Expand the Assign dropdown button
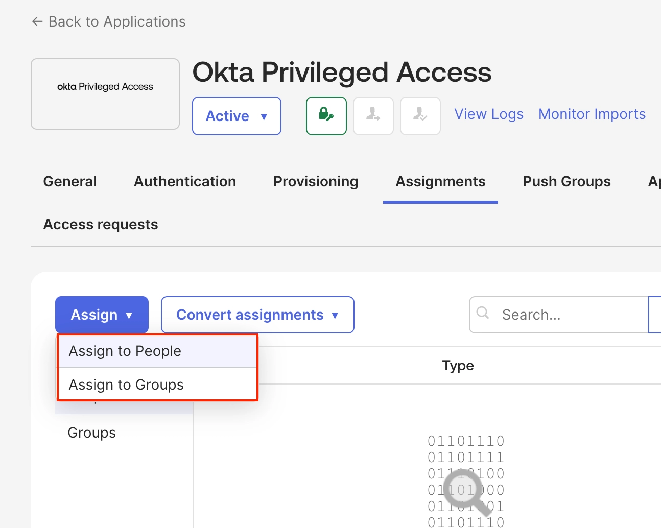 point(102,315)
